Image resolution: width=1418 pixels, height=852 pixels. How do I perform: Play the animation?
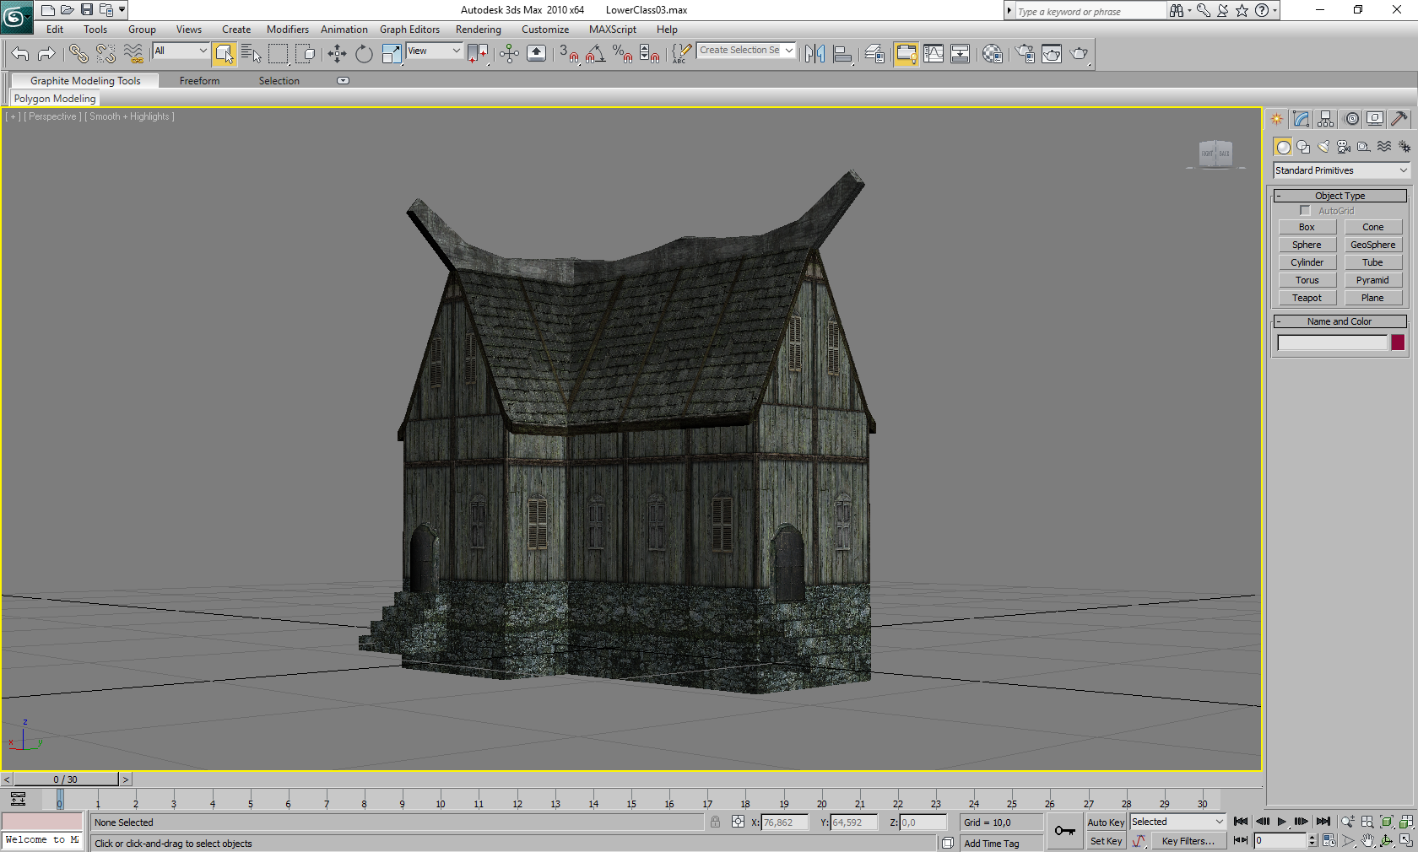click(1282, 822)
